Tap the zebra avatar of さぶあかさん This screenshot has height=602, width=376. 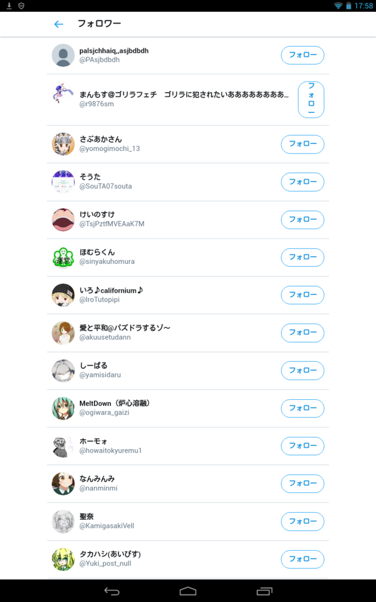coord(63,144)
